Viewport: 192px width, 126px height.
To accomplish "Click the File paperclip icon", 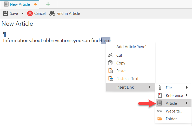I will tap(160, 88).
